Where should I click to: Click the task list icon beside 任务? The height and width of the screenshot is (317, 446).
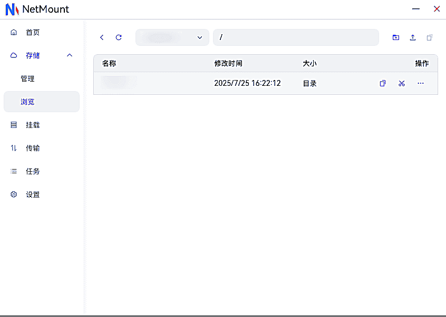click(14, 171)
